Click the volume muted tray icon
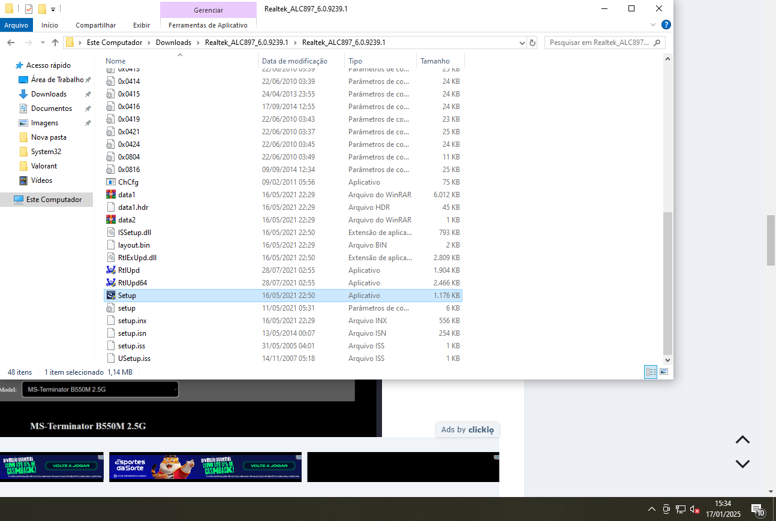Viewport: 776px width, 521px height. 695,510
